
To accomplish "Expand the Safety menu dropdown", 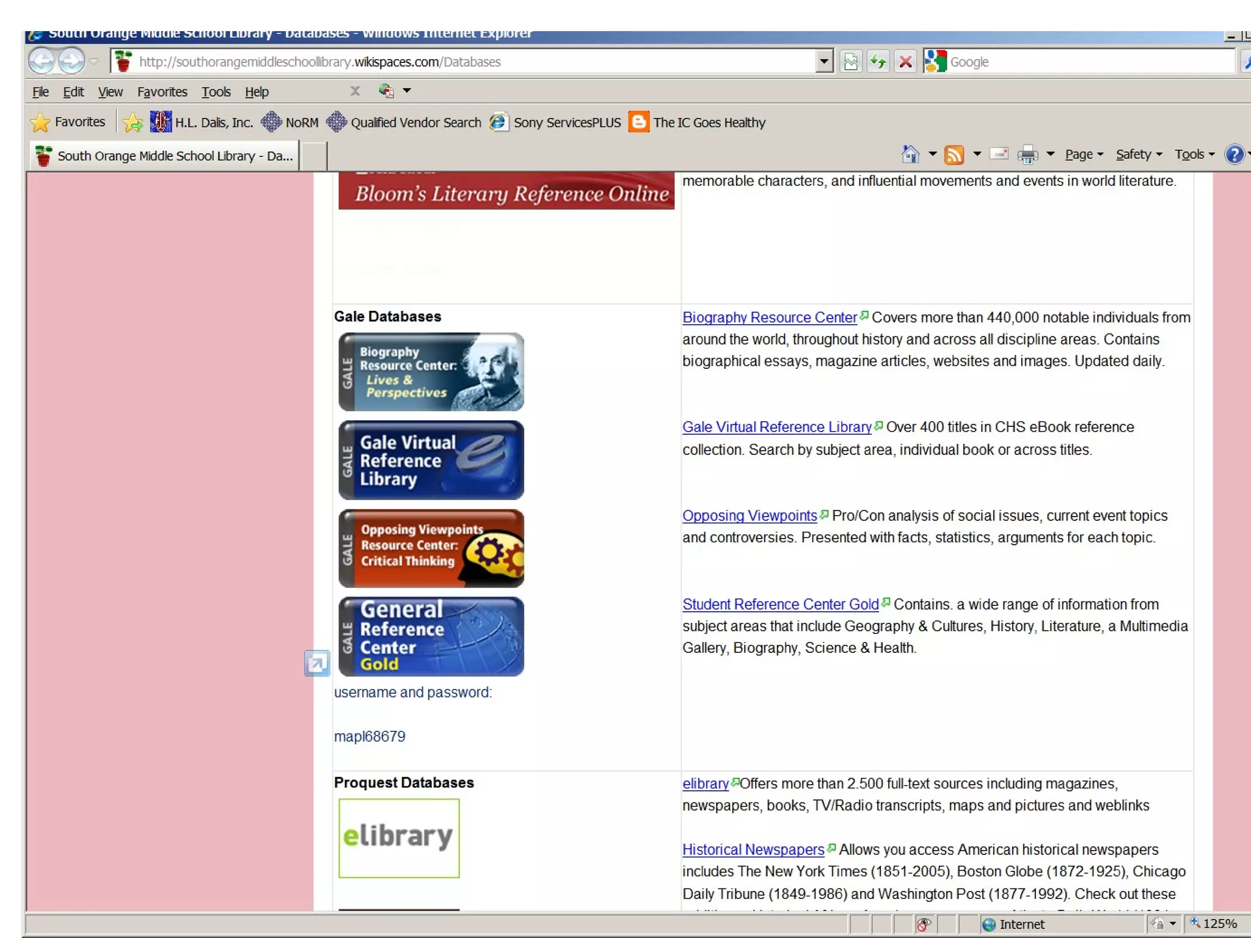I will 1138,155.
